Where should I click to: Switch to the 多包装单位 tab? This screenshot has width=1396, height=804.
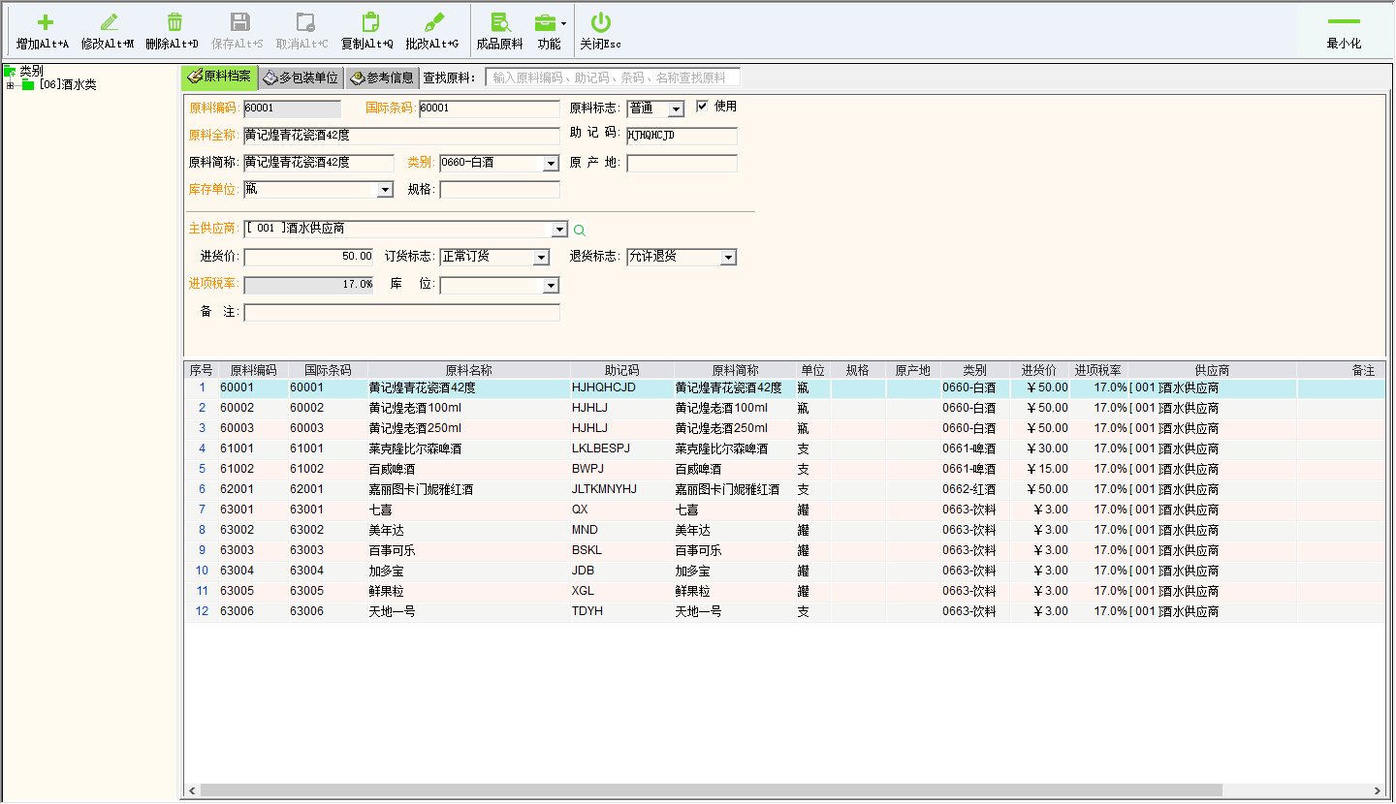pos(301,77)
